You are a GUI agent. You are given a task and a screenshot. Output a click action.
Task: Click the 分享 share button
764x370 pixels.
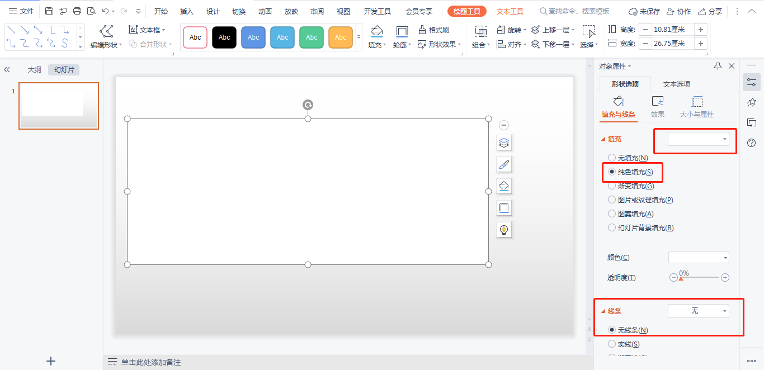coord(710,11)
